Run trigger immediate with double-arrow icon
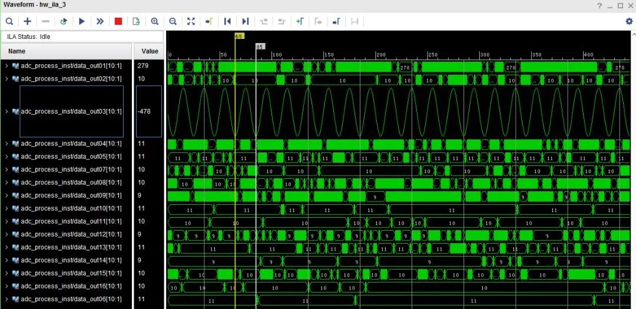 click(x=100, y=21)
